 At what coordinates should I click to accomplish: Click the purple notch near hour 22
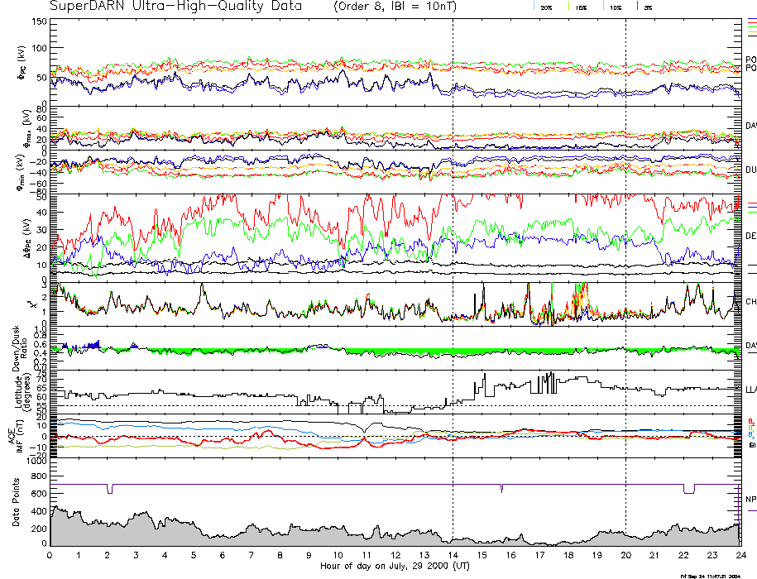point(689,489)
